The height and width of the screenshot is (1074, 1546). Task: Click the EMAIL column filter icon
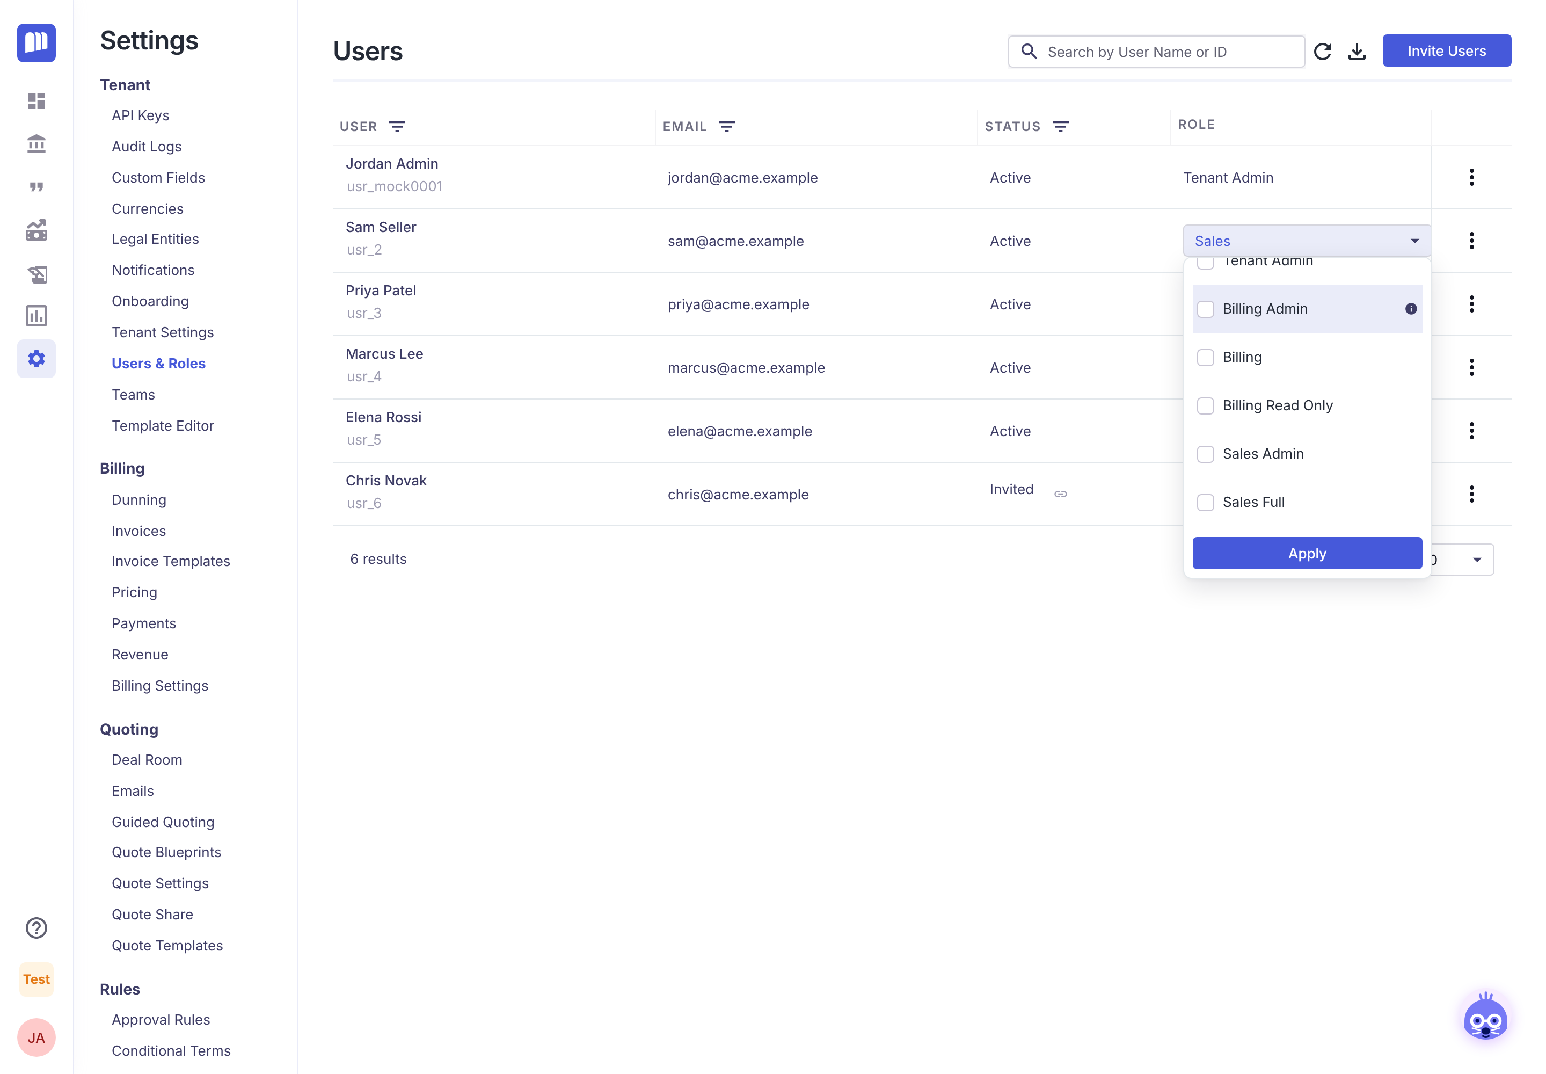point(727,127)
